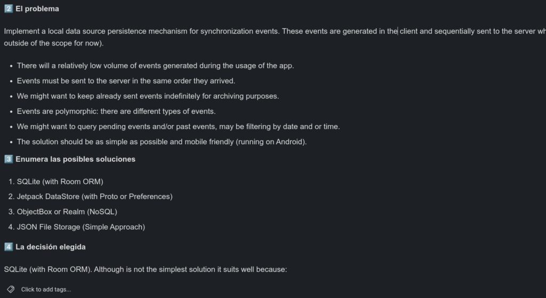Click the 'JSON File Storage' list item
546x298 pixels.
click(x=81, y=227)
